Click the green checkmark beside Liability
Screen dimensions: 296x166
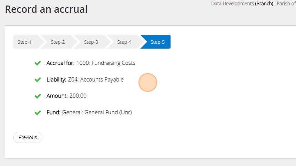(38, 80)
